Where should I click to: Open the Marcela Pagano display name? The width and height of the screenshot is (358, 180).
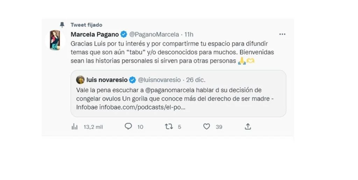click(x=94, y=35)
